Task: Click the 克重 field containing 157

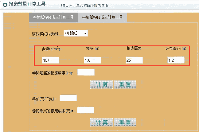Action: pyautogui.click(x=51, y=60)
